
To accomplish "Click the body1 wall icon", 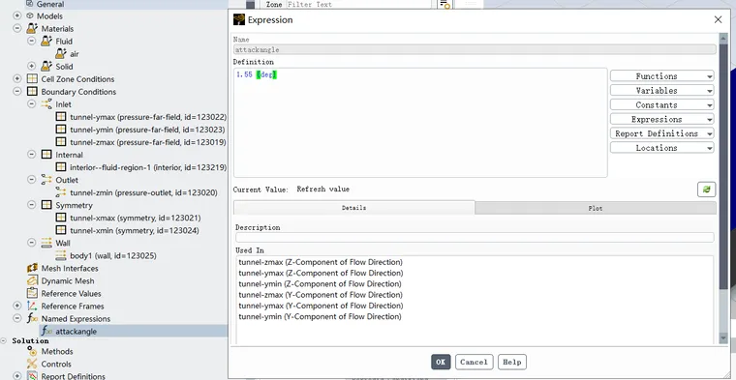I will coord(61,256).
